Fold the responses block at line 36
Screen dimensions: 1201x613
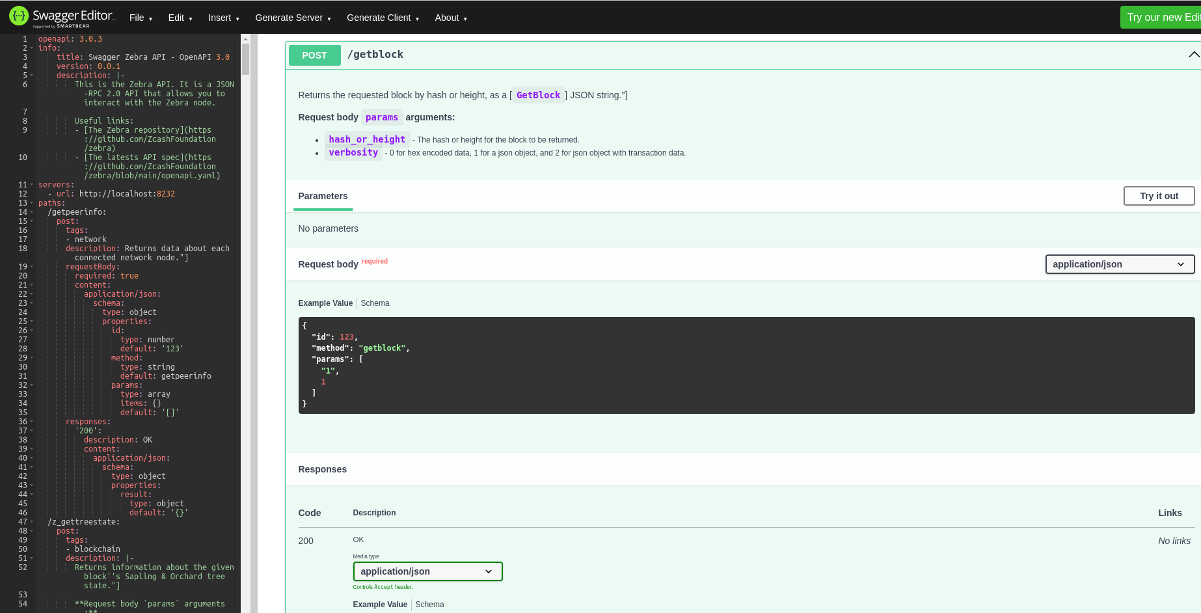tap(31, 422)
